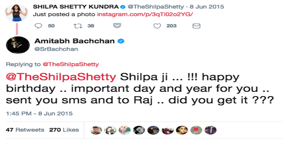The width and height of the screenshot is (286, 143).
Task: Click the 'Replying to @TheShilpaShetty' mention
Action: tap(71, 64)
